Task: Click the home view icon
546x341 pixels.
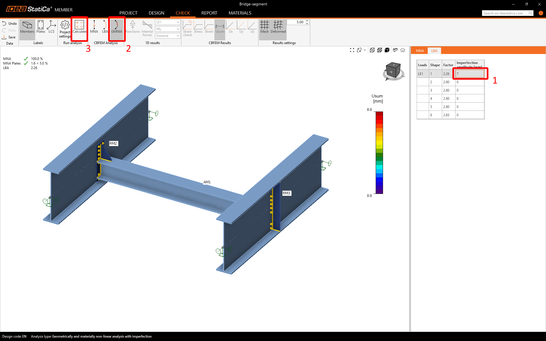Action: click(403, 50)
